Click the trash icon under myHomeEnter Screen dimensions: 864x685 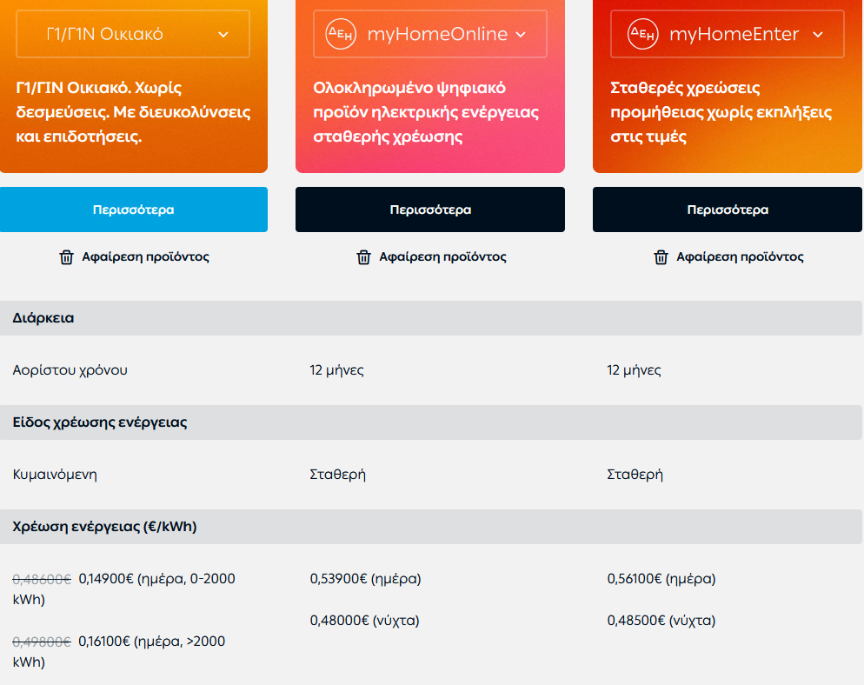pos(661,257)
